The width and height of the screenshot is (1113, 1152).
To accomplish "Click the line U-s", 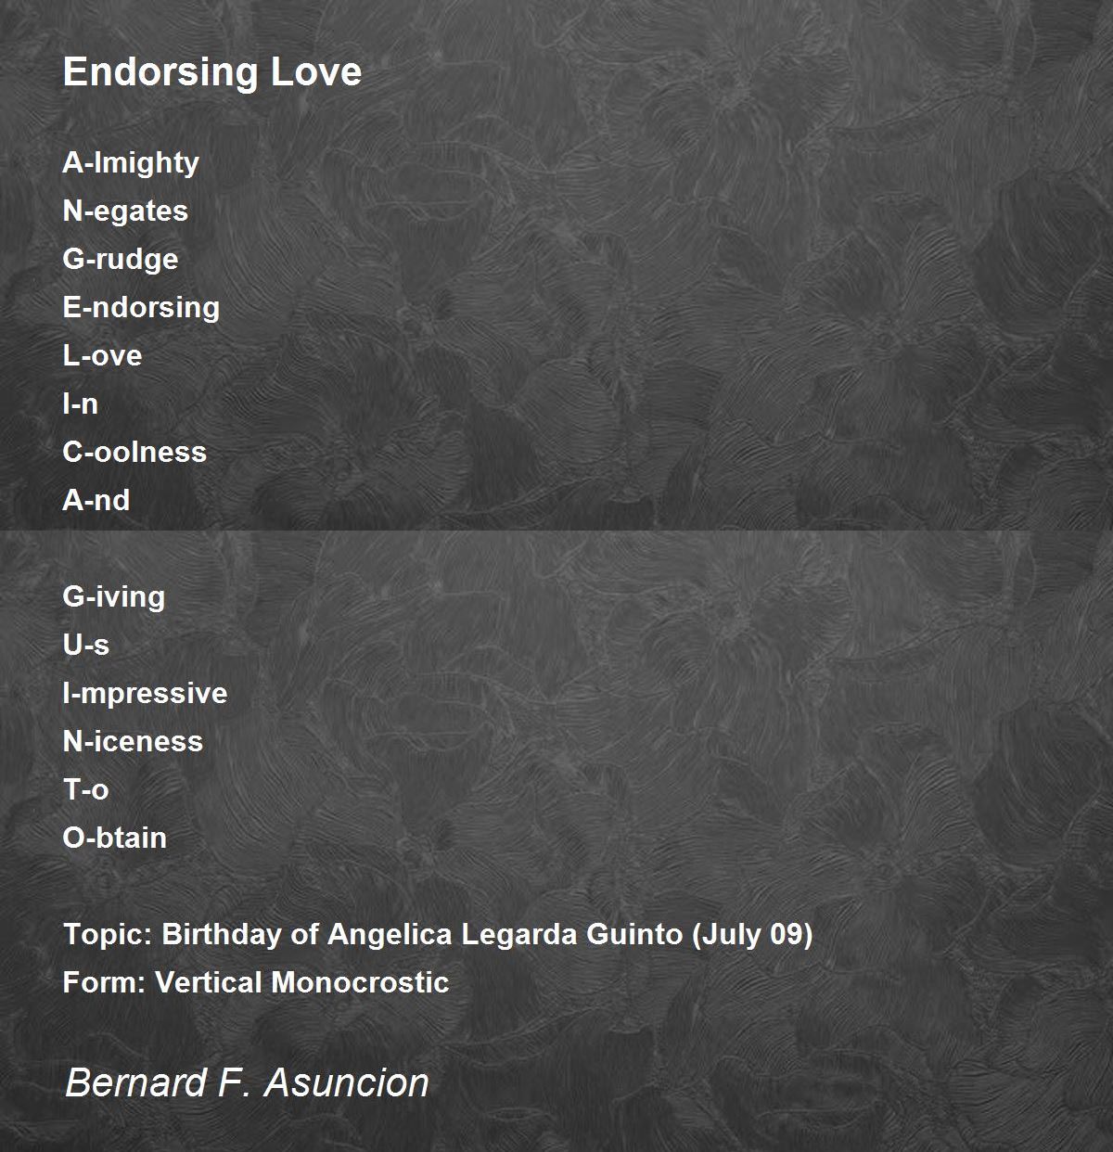I will [x=85, y=645].
